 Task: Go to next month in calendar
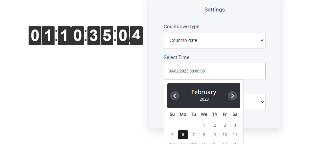tap(232, 96)
